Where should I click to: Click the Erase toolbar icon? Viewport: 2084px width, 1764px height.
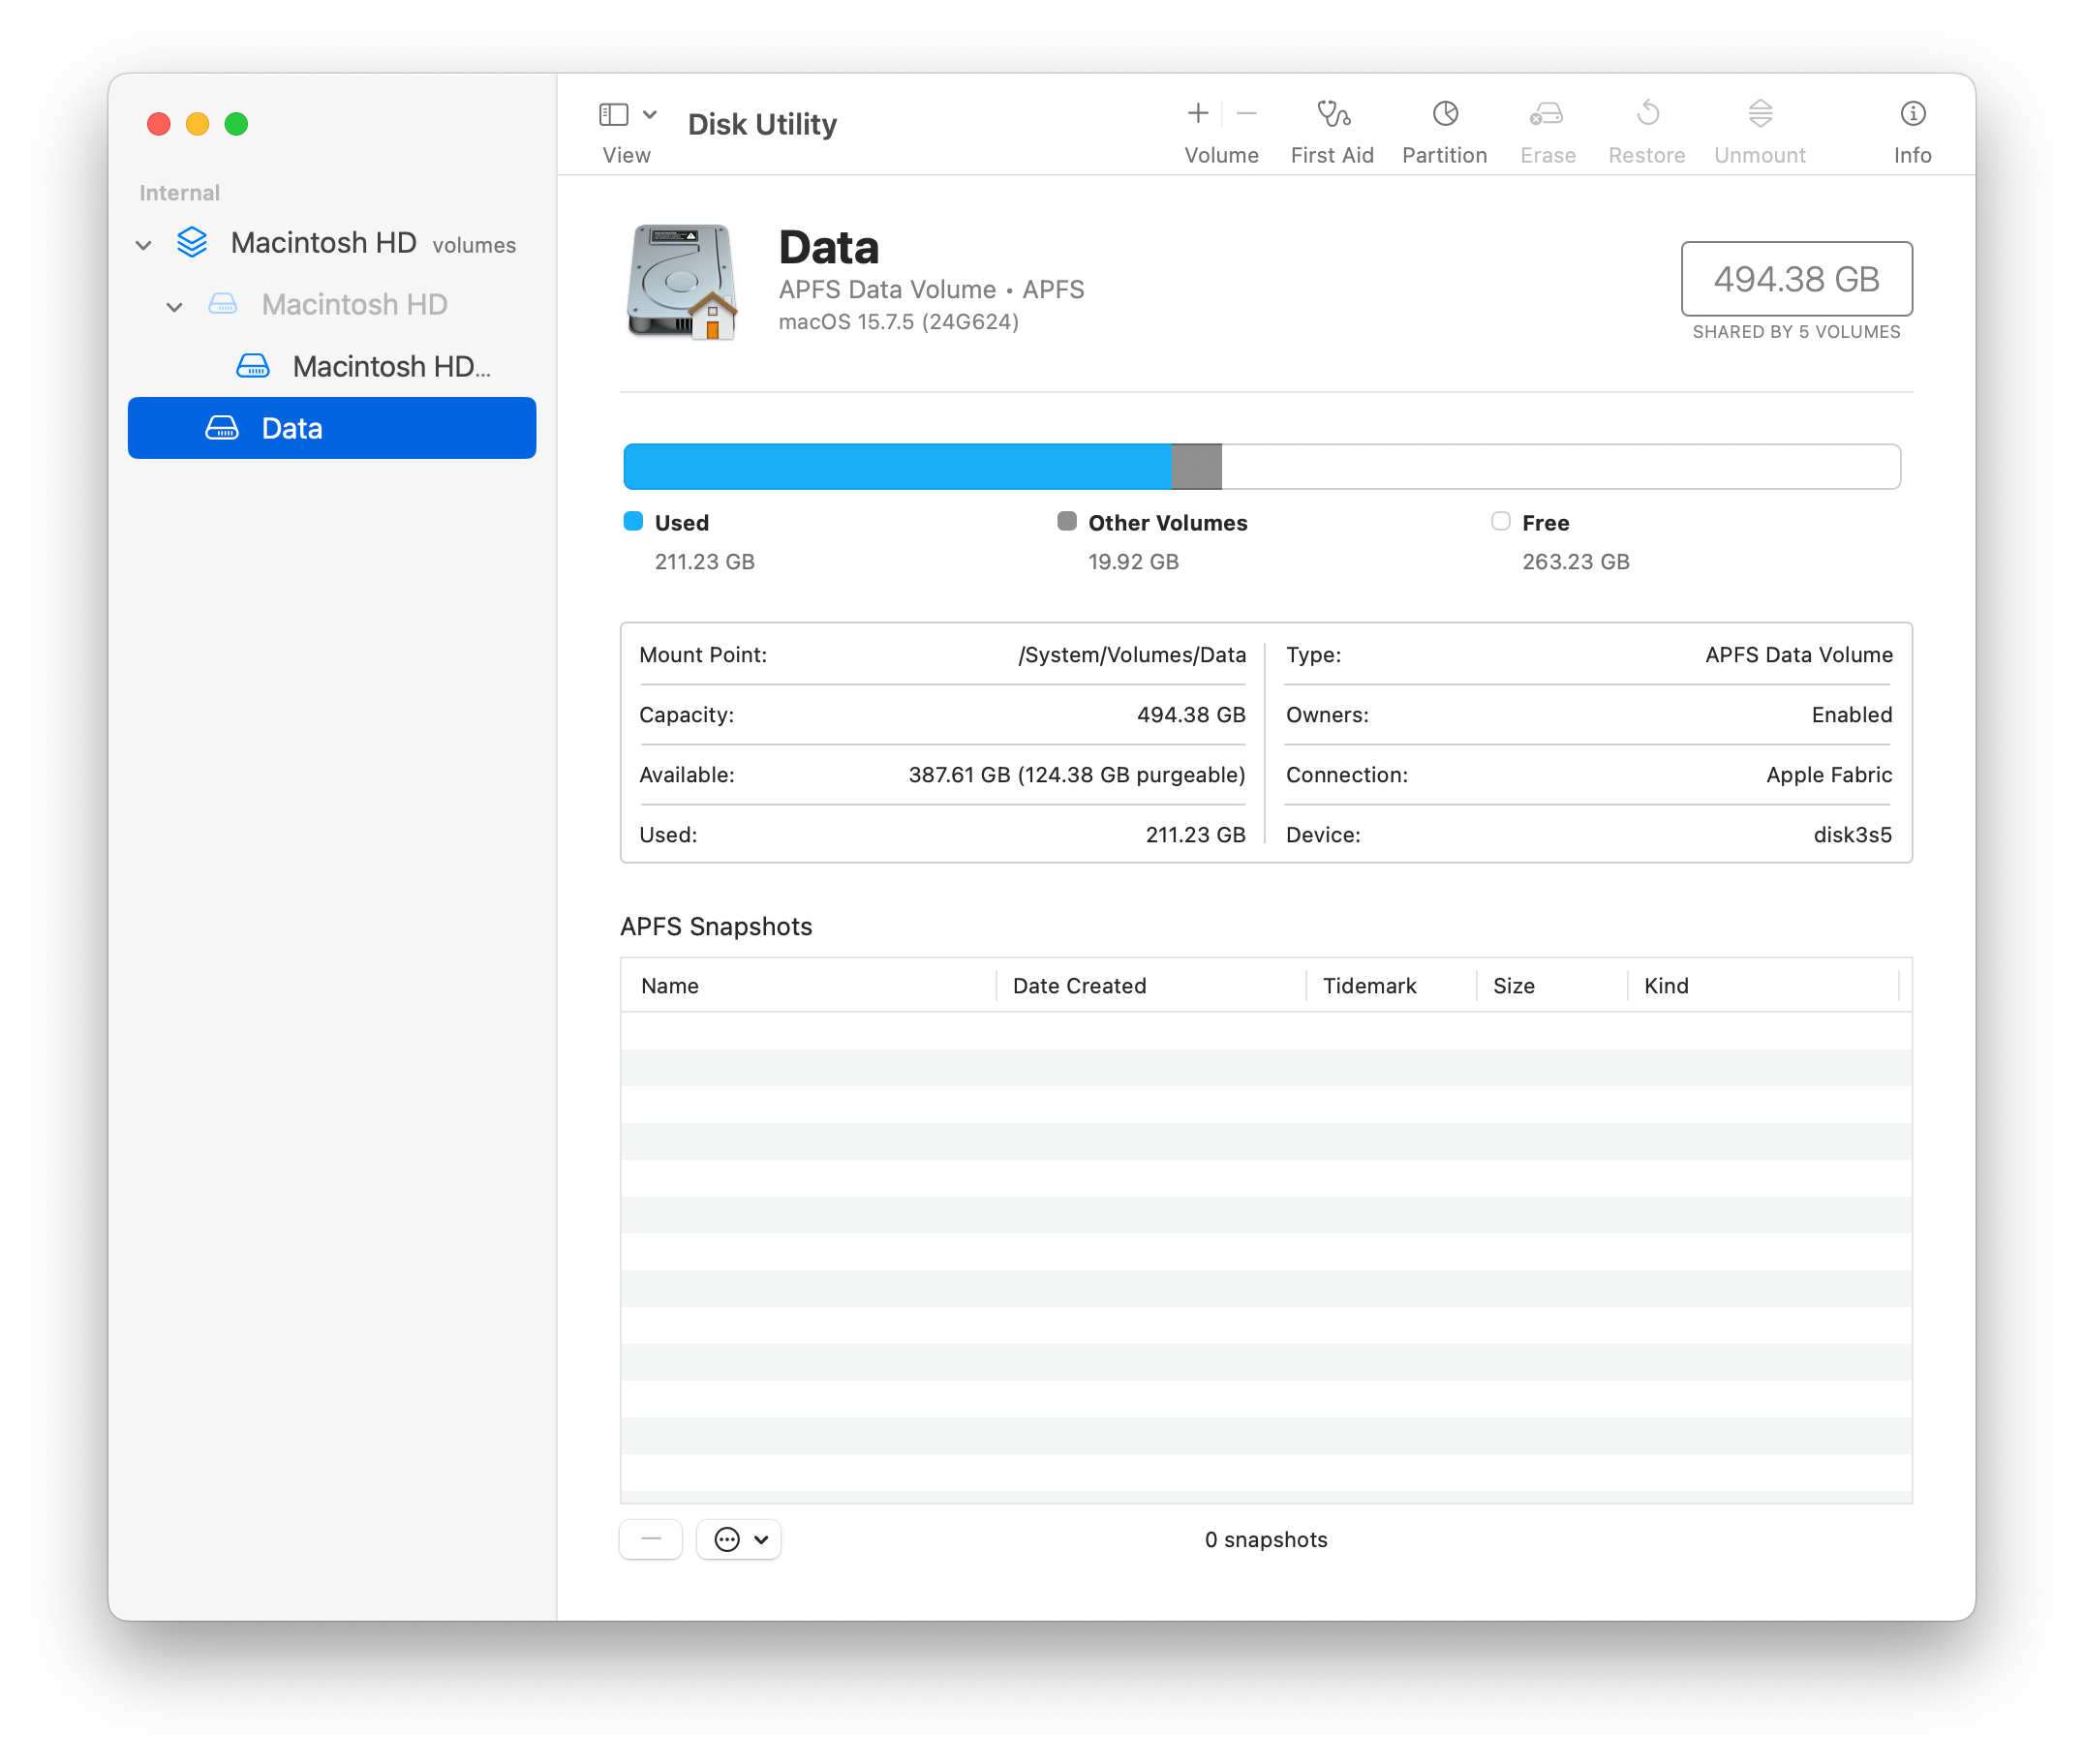click(1547, 114)
